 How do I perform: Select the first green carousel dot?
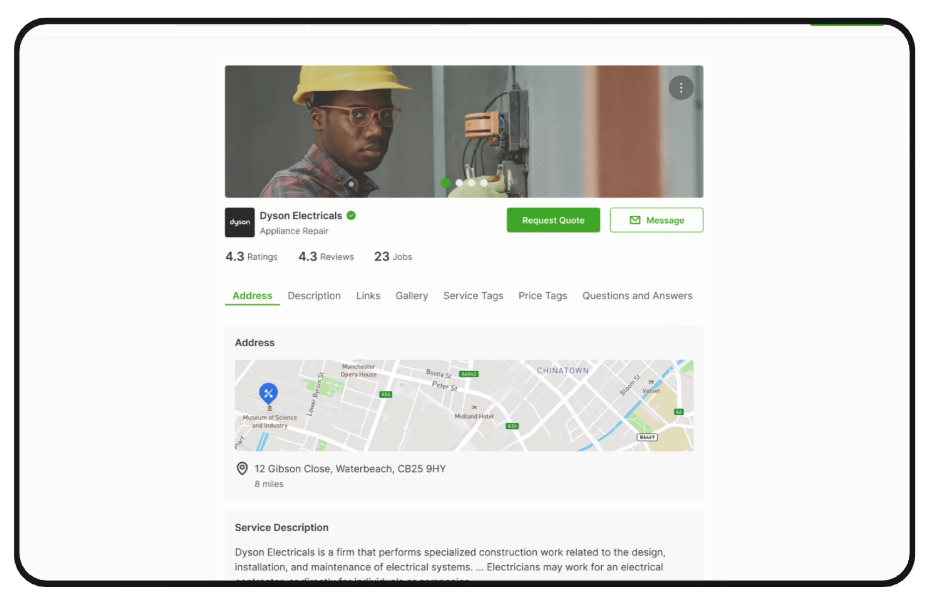[446, 182]
